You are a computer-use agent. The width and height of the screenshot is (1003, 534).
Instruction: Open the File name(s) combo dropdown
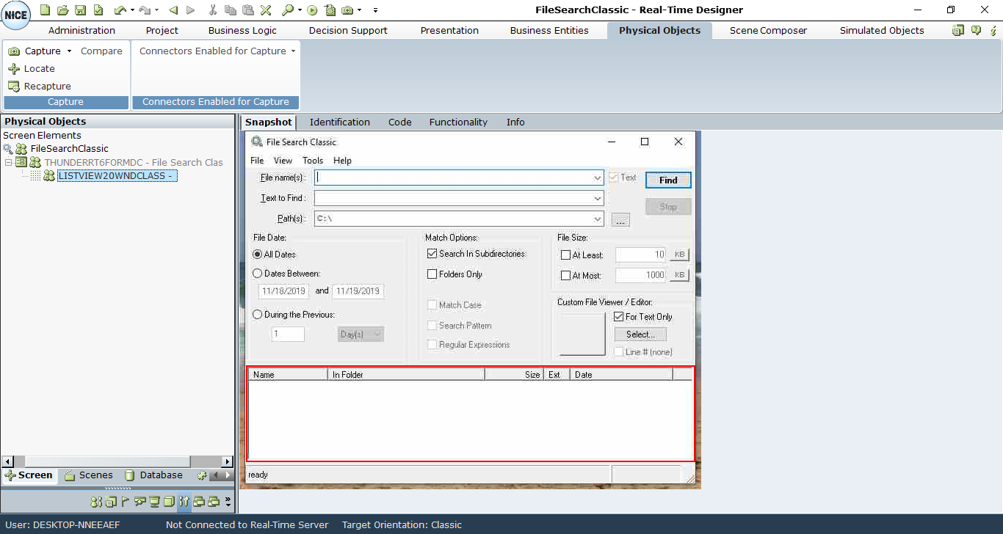pos(598,178)
